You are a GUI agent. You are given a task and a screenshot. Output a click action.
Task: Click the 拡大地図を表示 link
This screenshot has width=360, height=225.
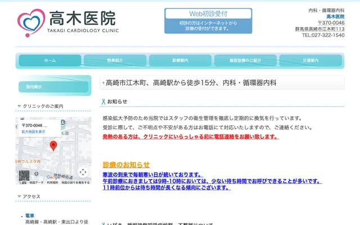(33, 131)
